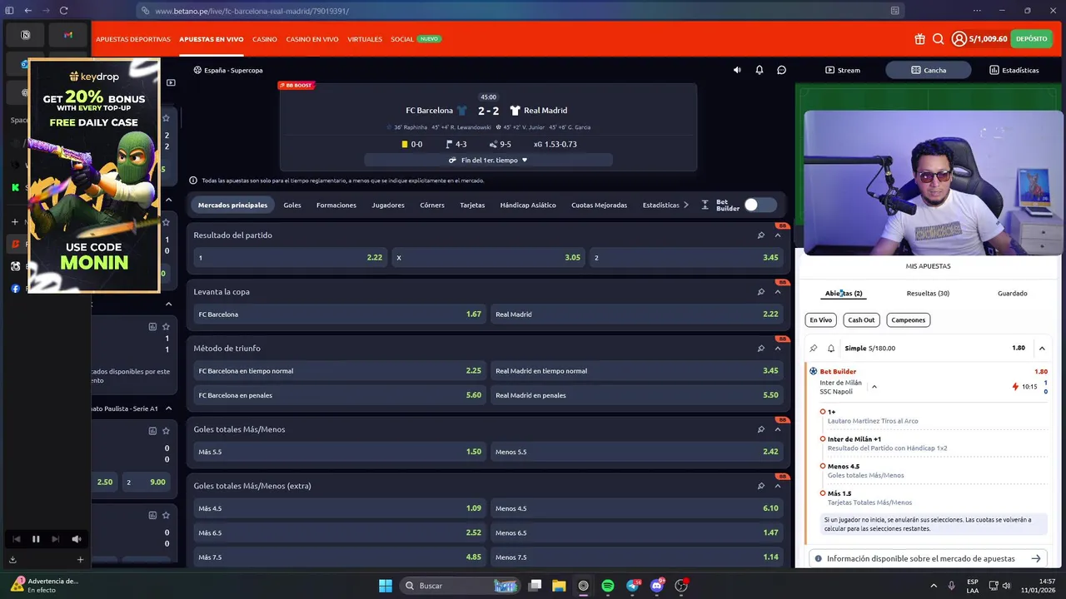Image resolution: width=1066 pixels, height=599 pixels.
Task: Switch to the Tarjetas market tab
Action: pyautogui.click(x=472, y=205)
